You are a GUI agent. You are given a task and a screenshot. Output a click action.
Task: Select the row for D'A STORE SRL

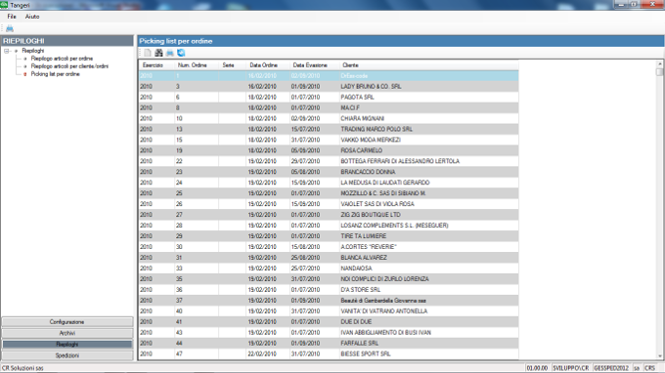click(329, 290)
